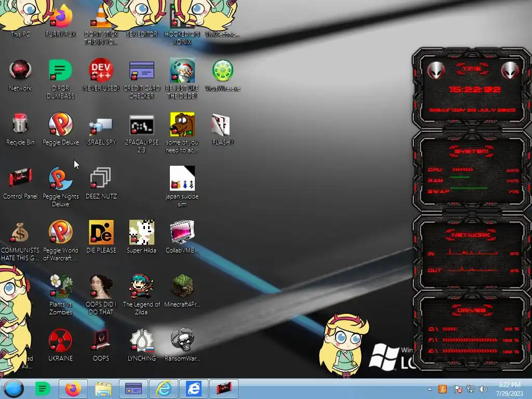Select the DONT STICK THIS IN YO... VLC icon
Screen dimensions: 532x399
(101, 24)
